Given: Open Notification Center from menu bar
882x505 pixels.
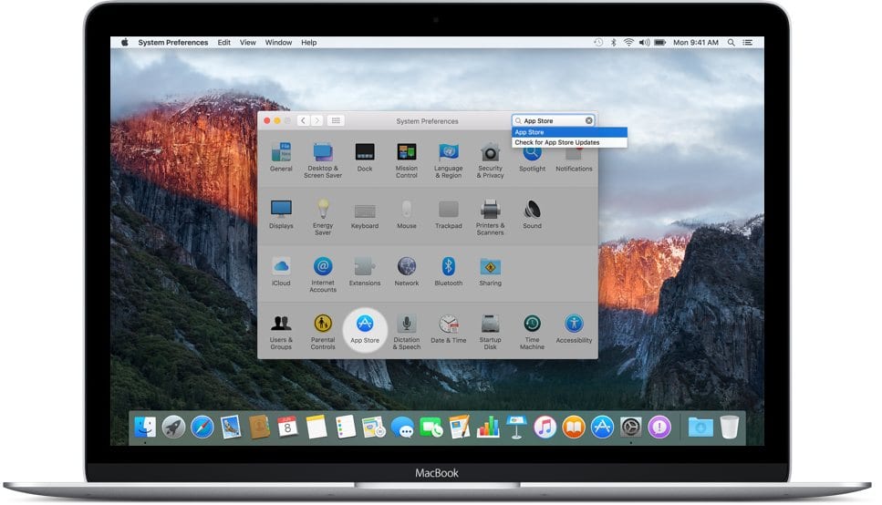Looking at the screenshot, I should 748,42.
